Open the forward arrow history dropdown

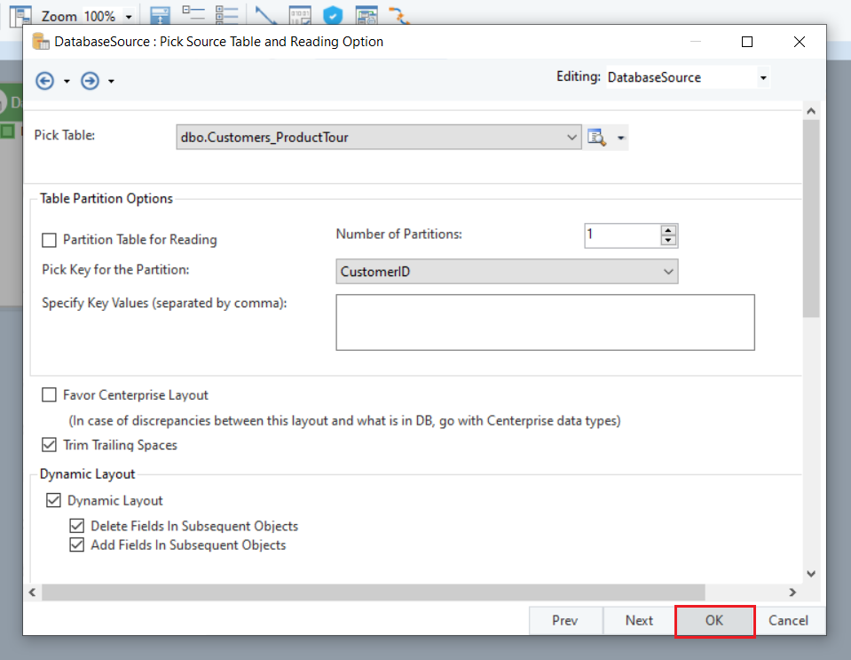pyautogui.click(x=111, y=82)
